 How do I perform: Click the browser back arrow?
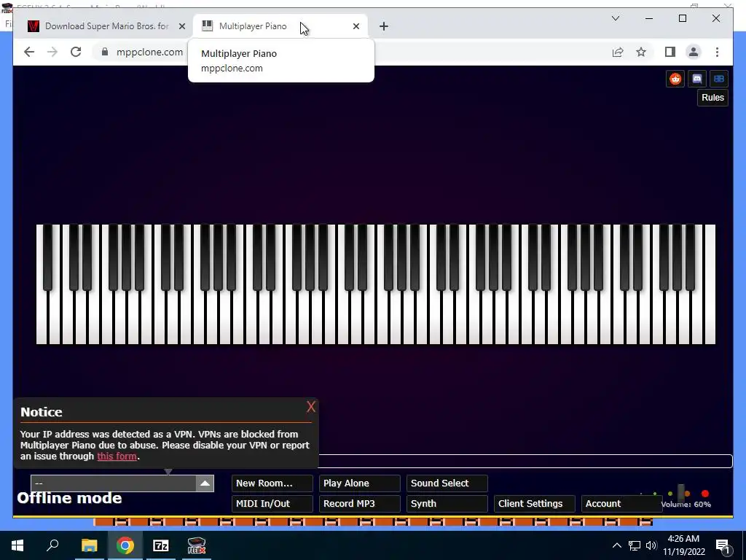29,52
